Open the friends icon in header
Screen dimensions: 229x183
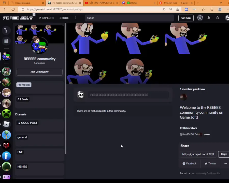(218, 18)
